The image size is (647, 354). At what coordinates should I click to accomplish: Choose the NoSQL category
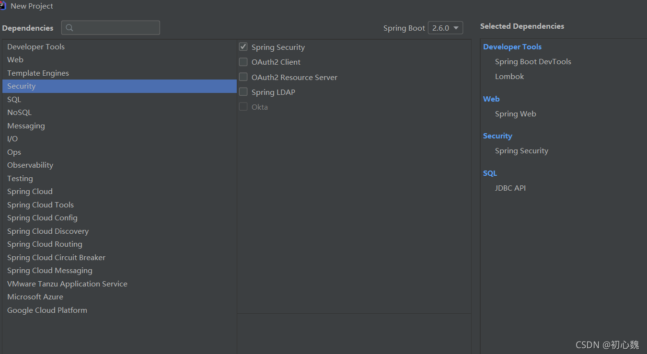(119, 113)
